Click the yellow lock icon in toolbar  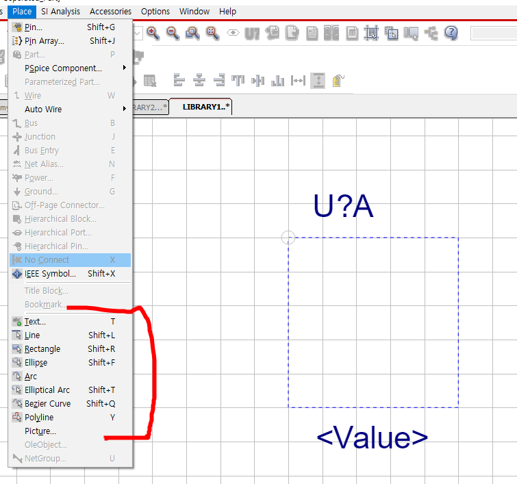click(338, 81)
